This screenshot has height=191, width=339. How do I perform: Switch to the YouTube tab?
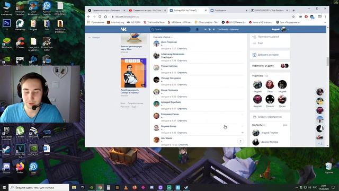coord(147,10)
